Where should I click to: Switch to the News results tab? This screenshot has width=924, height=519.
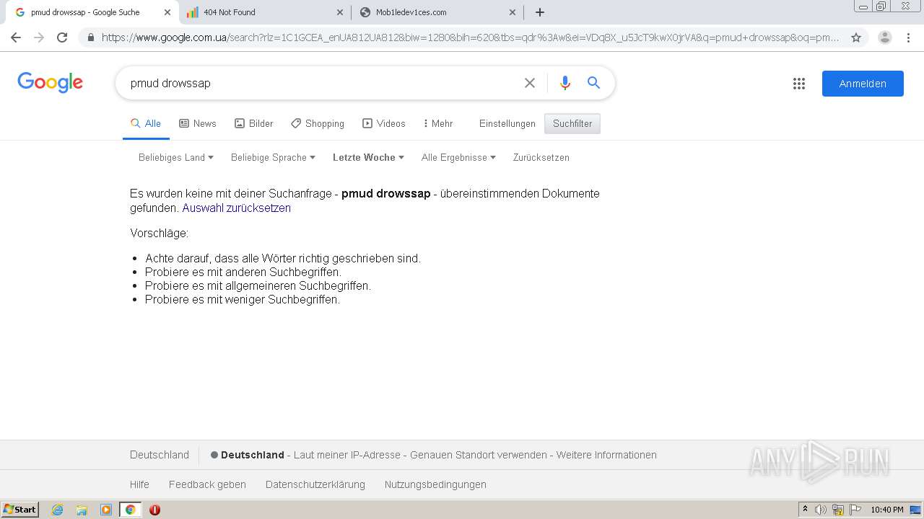(198, 123)
